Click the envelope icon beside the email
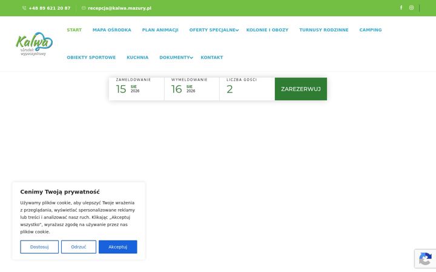 tap(84, 8)
